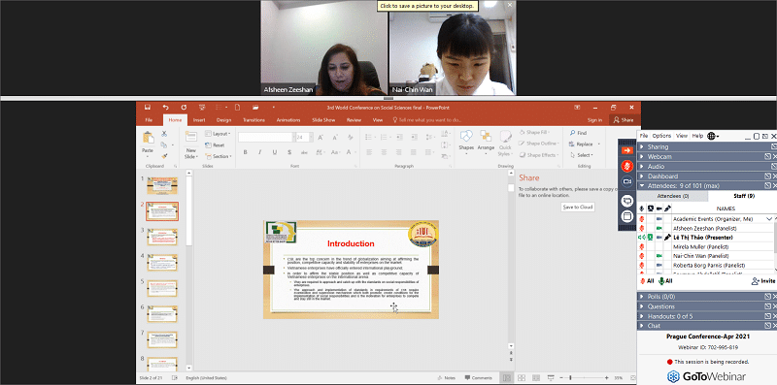Select the Attendees (0) tab

672,196
